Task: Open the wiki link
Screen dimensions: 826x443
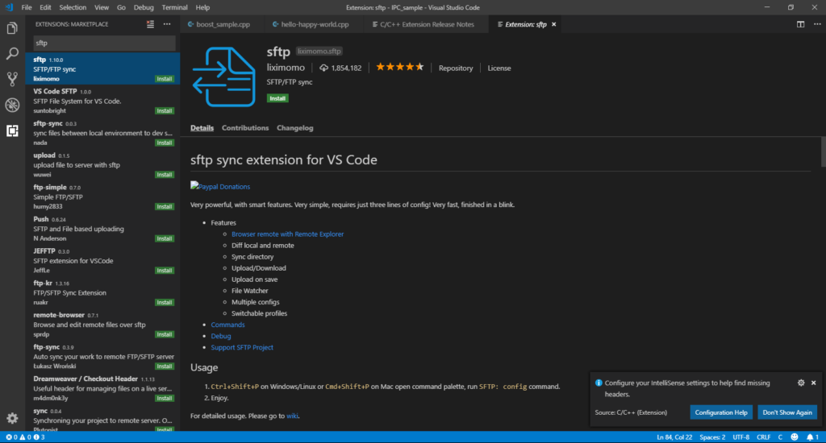Action: tap(292, 416)
